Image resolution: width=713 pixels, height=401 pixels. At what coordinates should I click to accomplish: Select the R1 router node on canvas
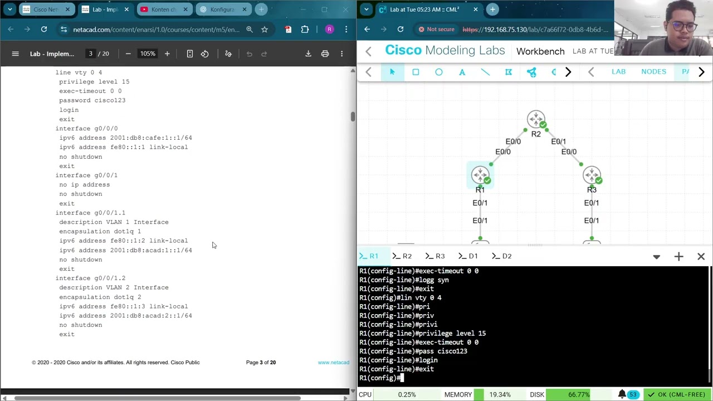click(480, 175)
